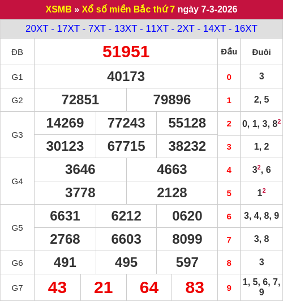Select G6 number 491
This screenshot has width=283, height=301.
[x=65, y=262]
